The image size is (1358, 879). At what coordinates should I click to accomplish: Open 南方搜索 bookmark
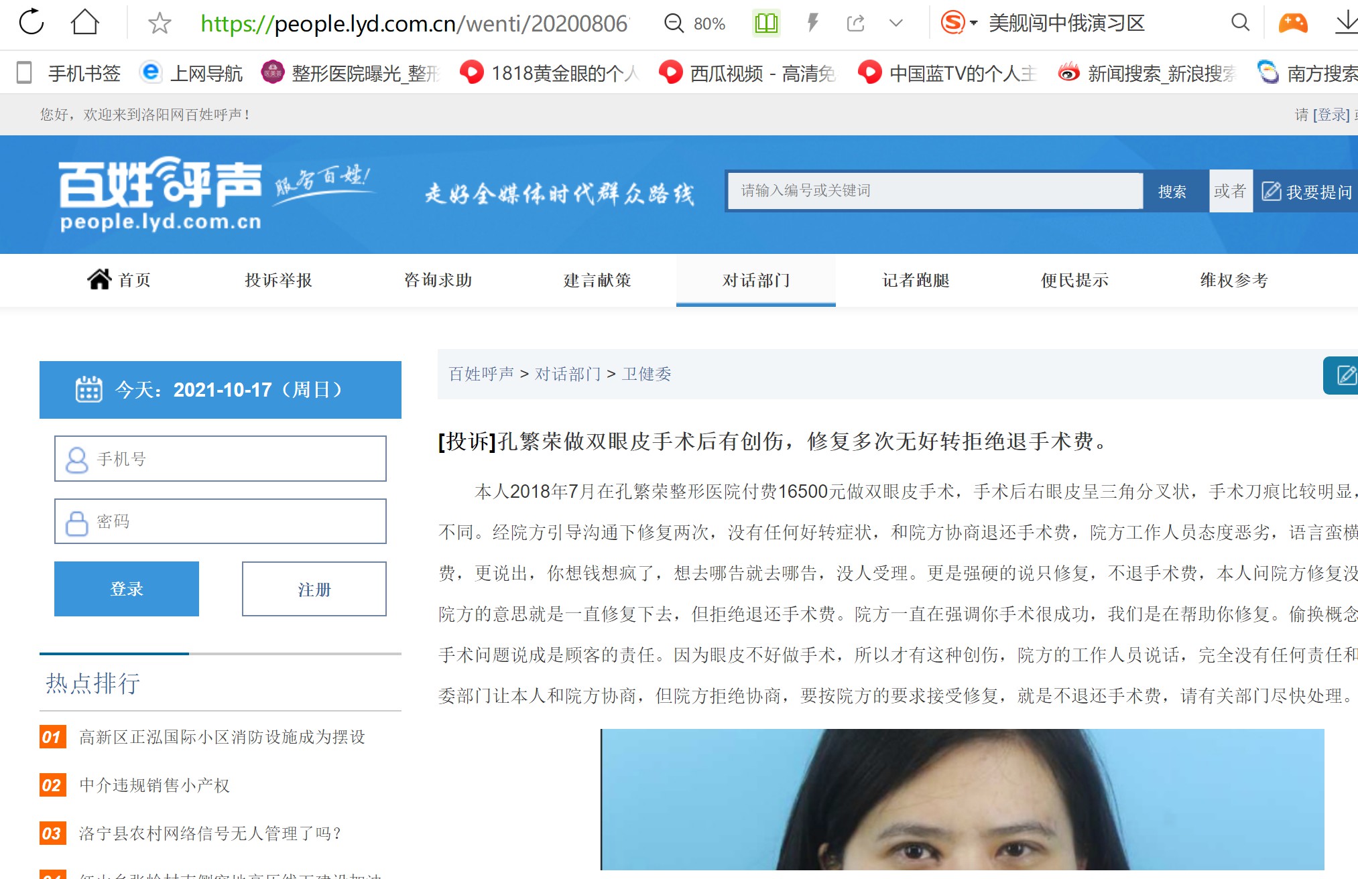coord(1307,72)
